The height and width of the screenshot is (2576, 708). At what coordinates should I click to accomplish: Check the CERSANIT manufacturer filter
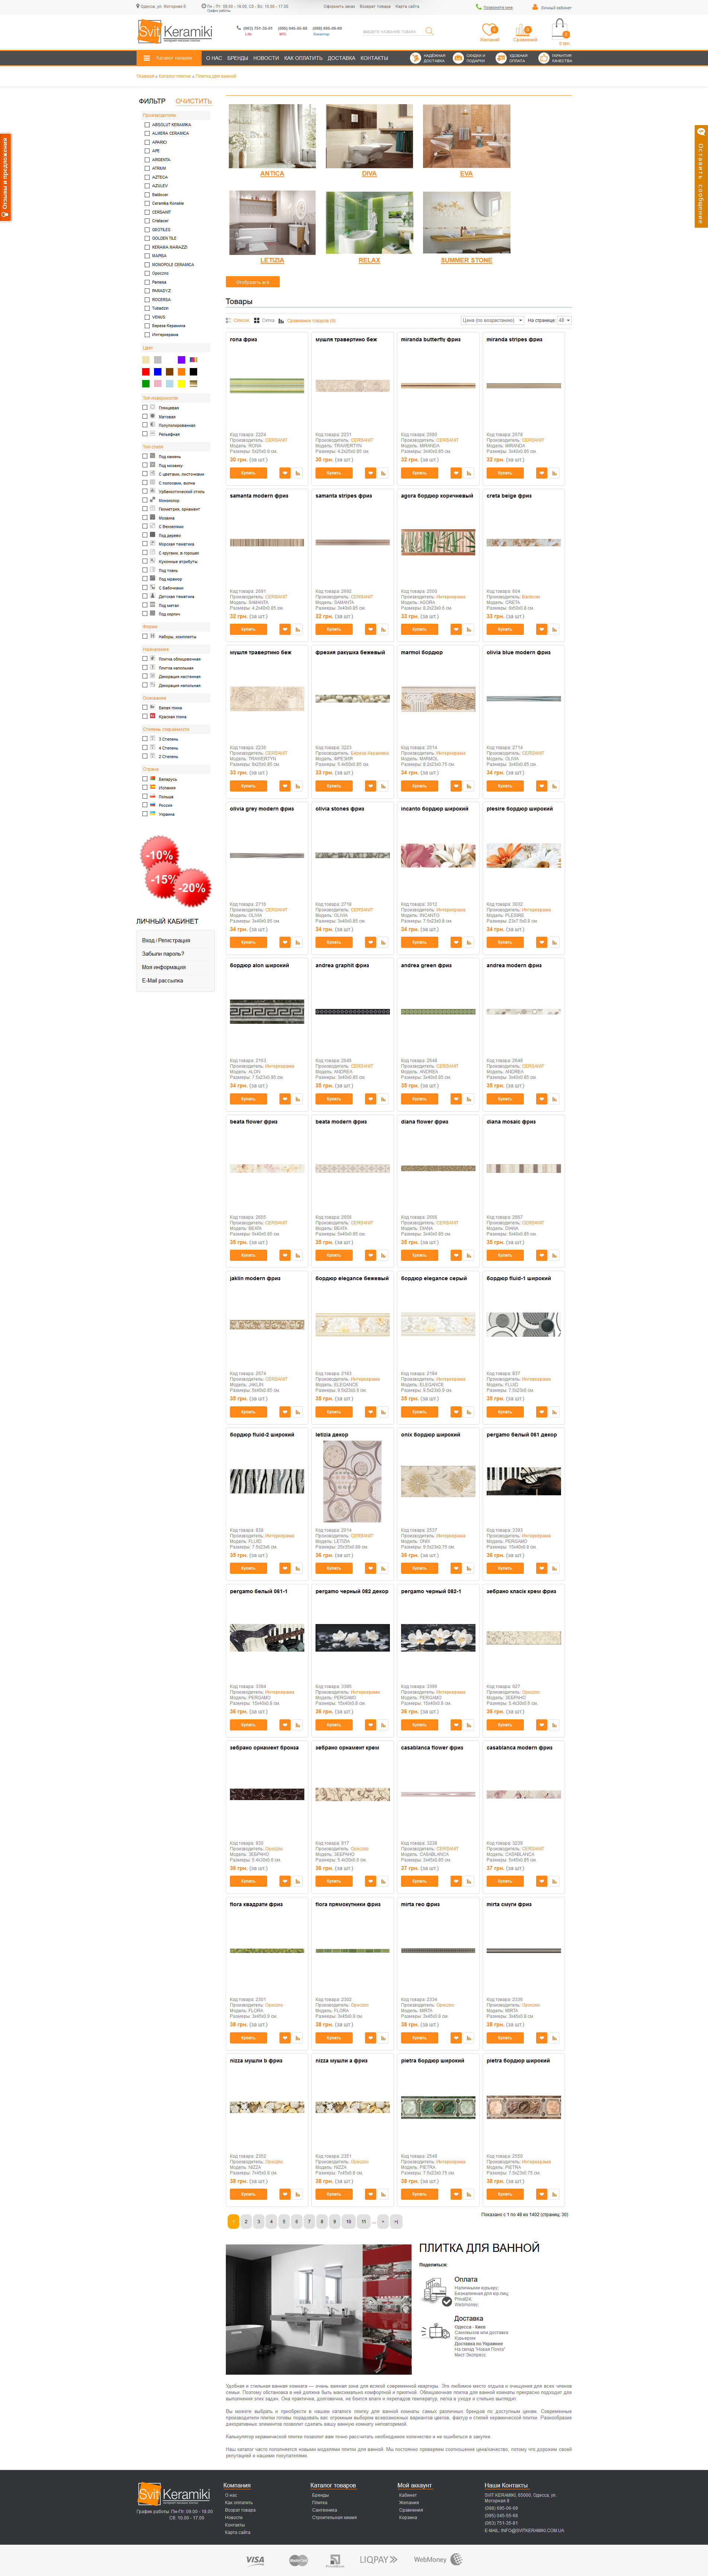147,212
